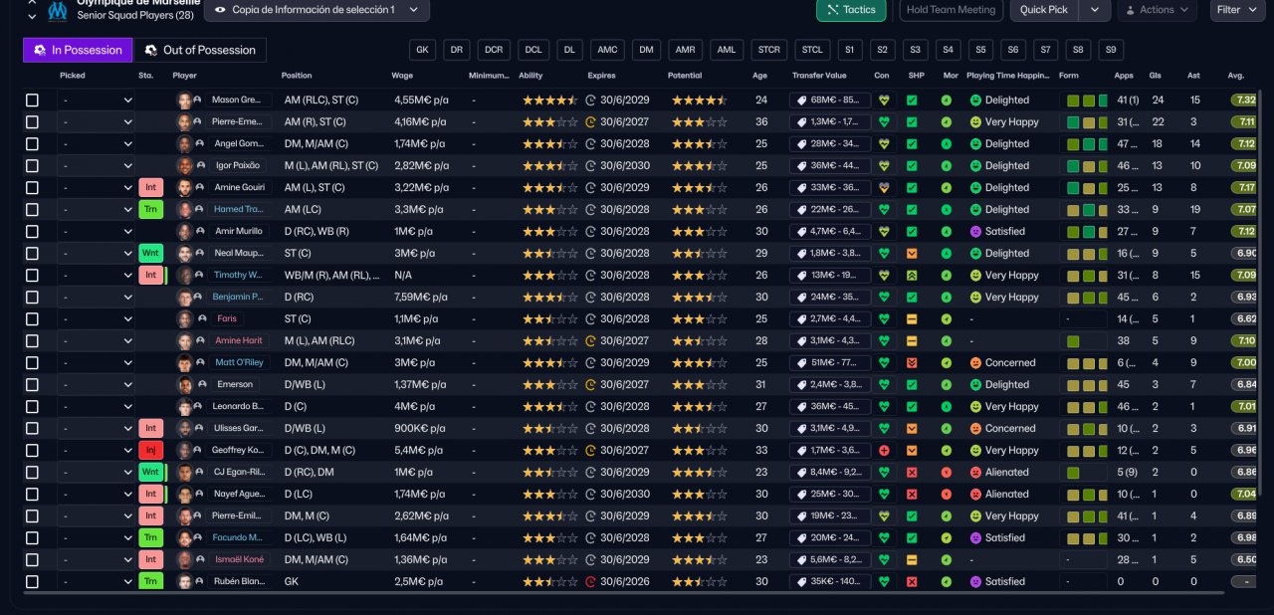
Task: Sort the table by Transfer Value column
Action: point(819,76)
